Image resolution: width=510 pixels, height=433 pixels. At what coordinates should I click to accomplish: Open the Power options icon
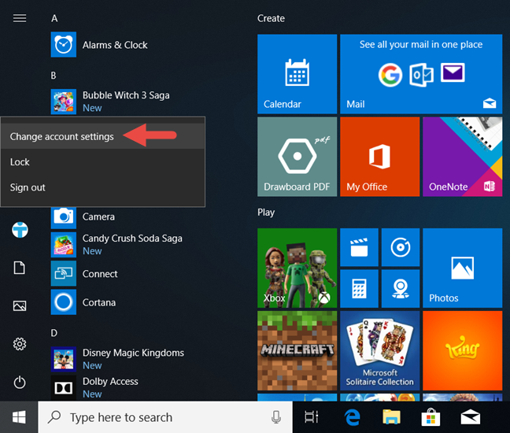[20, 383]
